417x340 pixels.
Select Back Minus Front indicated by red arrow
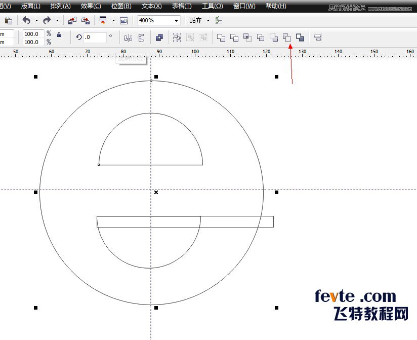[x=287, y=37]
